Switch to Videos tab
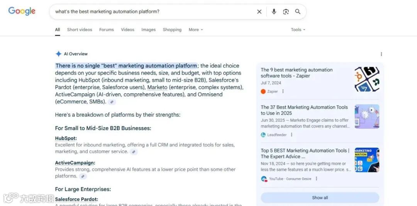Image resolution: width=417 pixels, height=206 pixels. tap(128, 29)
